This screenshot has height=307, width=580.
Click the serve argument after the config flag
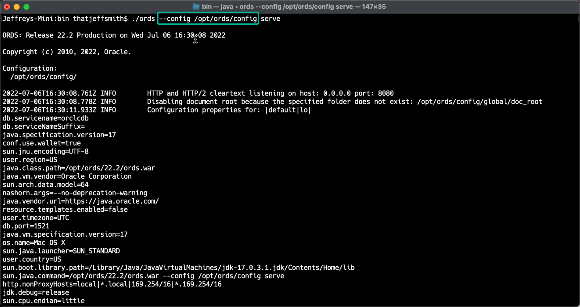pyautogui.click(x=271, y=18)
